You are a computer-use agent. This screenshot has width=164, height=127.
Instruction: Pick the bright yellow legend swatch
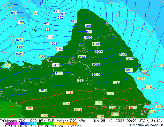pos(55,124)
